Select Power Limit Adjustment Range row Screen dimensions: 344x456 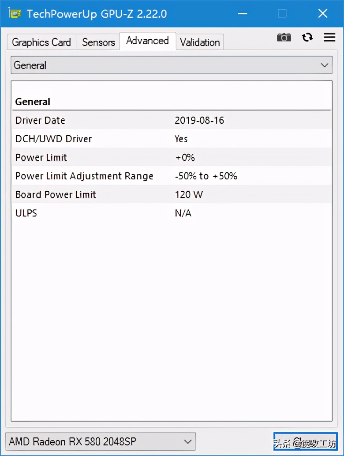172,176
